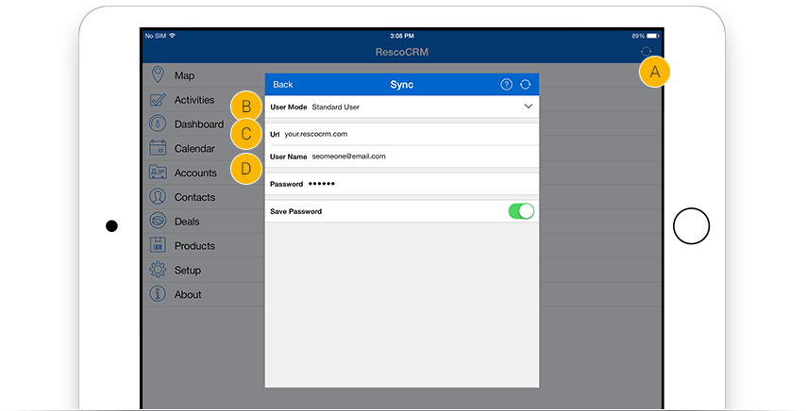Viewport: 806px width, 411px height.
Task: Open the Accounts menu item
Action: point(195,173)
